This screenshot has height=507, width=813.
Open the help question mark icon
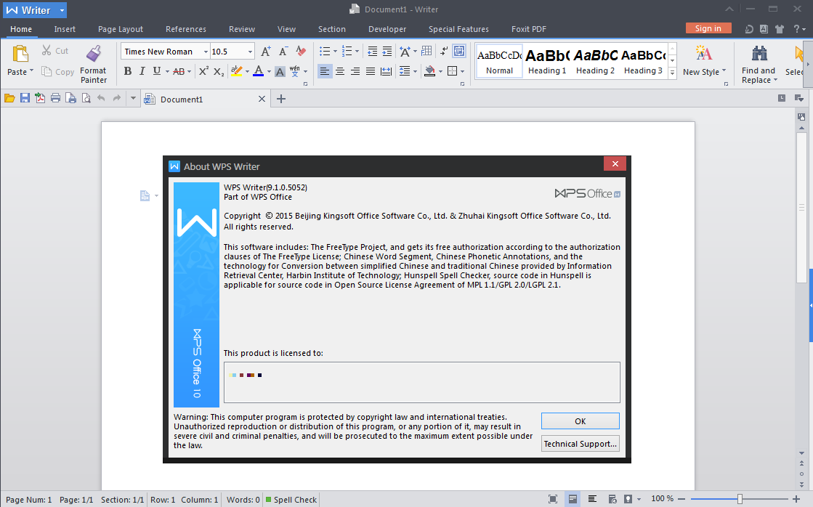pos(797,29)
